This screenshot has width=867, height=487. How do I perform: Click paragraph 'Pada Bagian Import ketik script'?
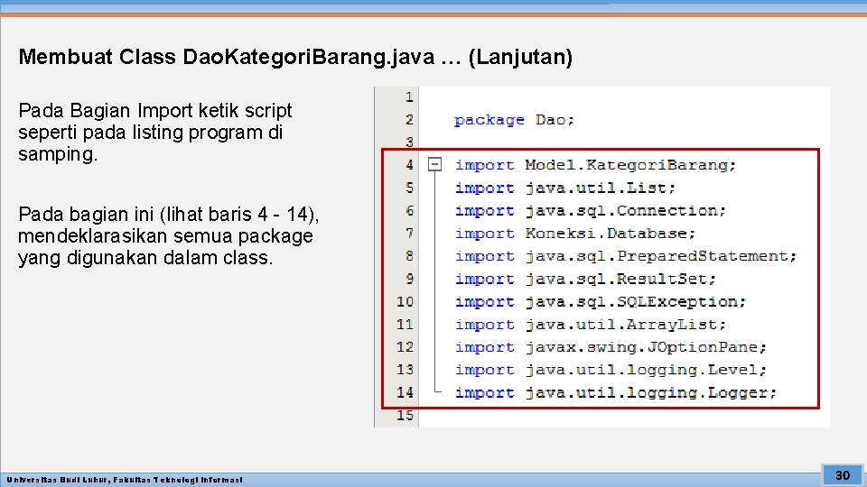tap(154, 132)
